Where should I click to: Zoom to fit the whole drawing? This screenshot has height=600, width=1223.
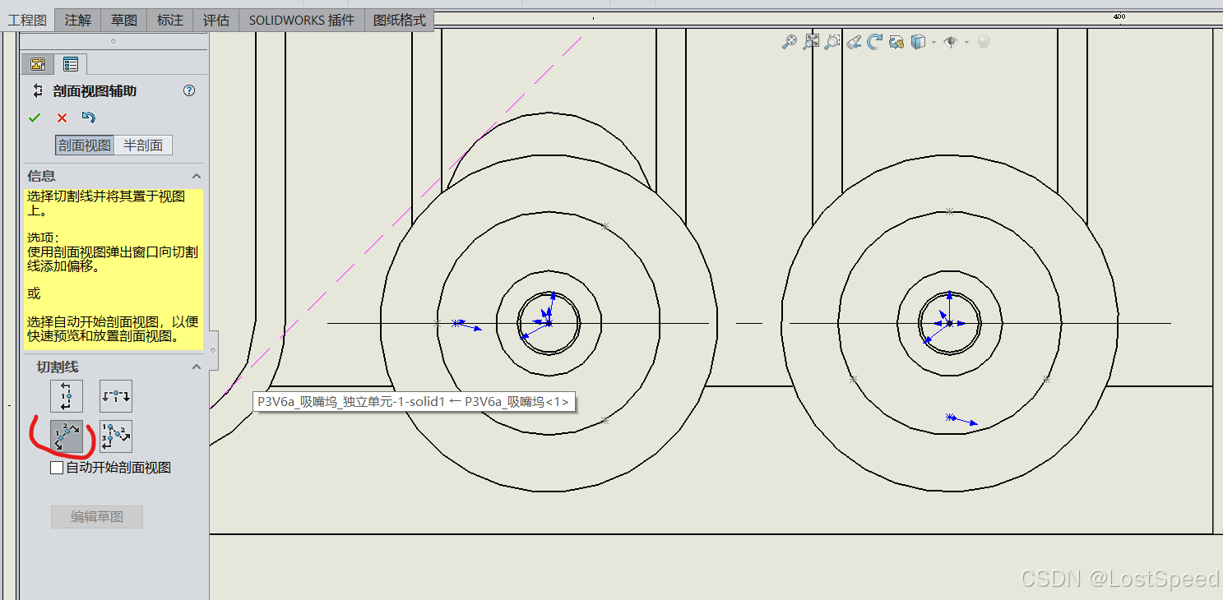coord(811,42)
